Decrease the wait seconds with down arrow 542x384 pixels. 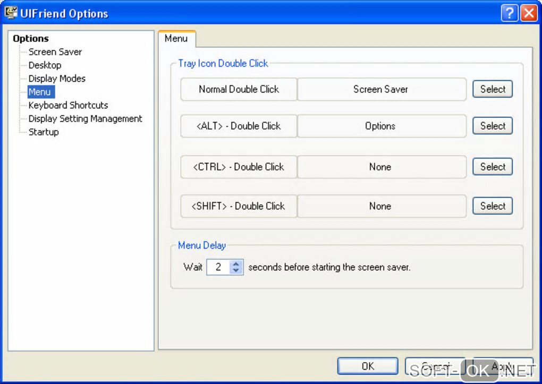tap(236, 270)
